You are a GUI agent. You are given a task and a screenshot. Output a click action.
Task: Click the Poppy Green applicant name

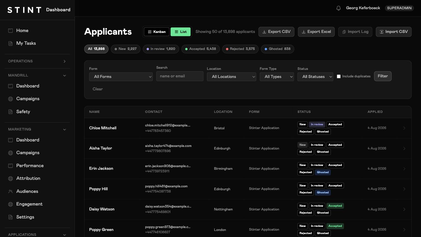(101, 230)
